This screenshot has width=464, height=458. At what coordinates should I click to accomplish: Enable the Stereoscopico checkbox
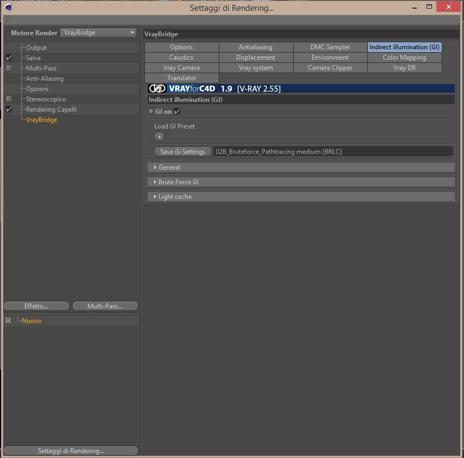[x=9, y=99]
